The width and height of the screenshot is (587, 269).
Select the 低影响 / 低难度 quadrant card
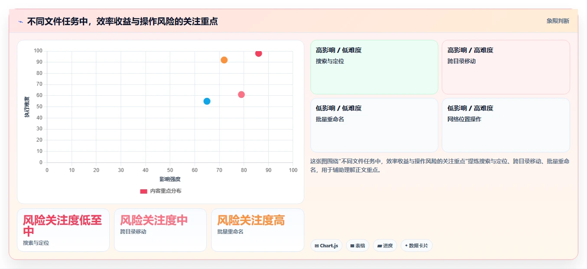point(374,125)
